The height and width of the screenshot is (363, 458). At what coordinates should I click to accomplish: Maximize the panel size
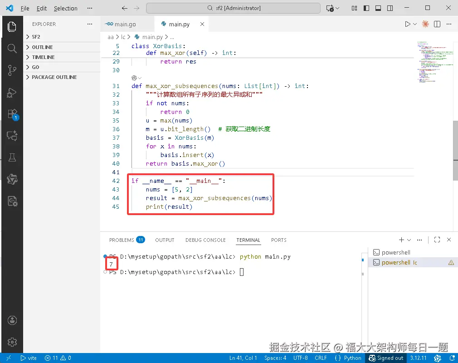(437, 240)
